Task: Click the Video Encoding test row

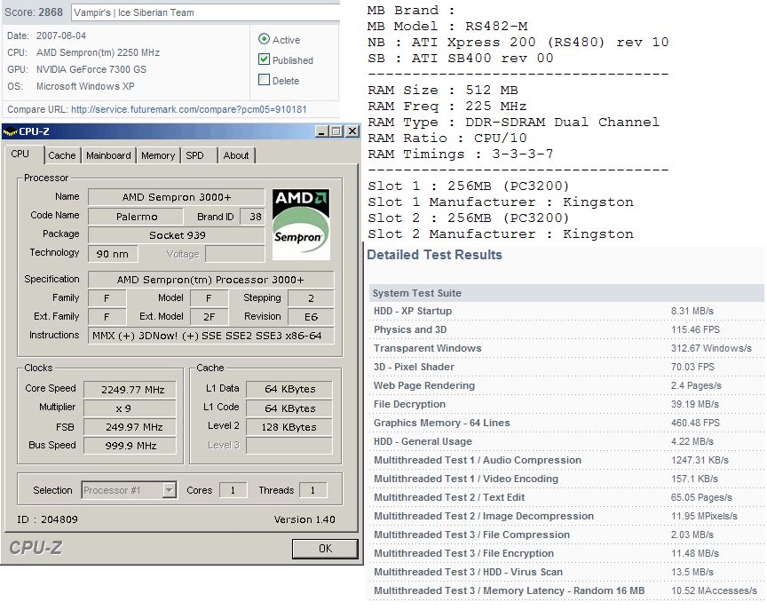Action: (x=566, y=479)
